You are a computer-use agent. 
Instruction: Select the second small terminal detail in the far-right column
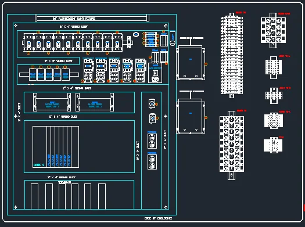tap(274, 67)
